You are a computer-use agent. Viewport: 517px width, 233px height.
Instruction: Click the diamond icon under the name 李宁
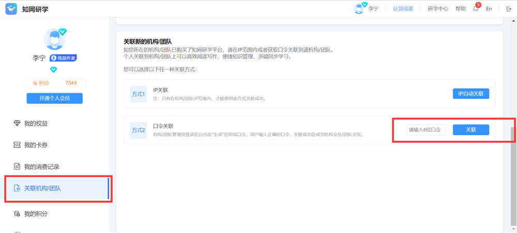pos(53,70)
